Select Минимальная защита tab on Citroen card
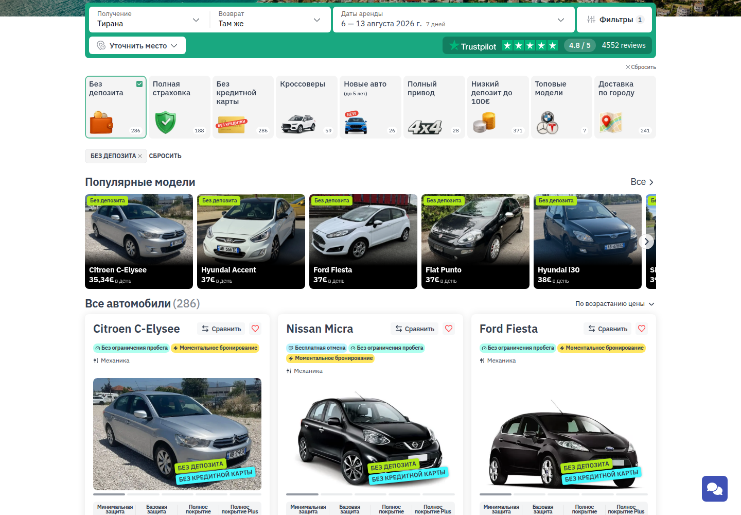This screenshot has height=515, width=741. (115, 509)
